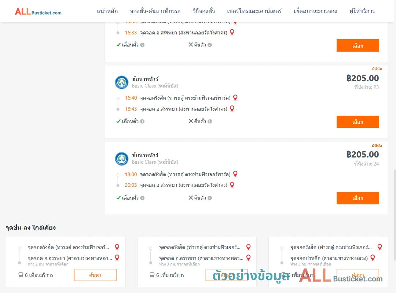Click ห่าง 2 กม. จากจุดที่เลือก text

pos(48,264)
